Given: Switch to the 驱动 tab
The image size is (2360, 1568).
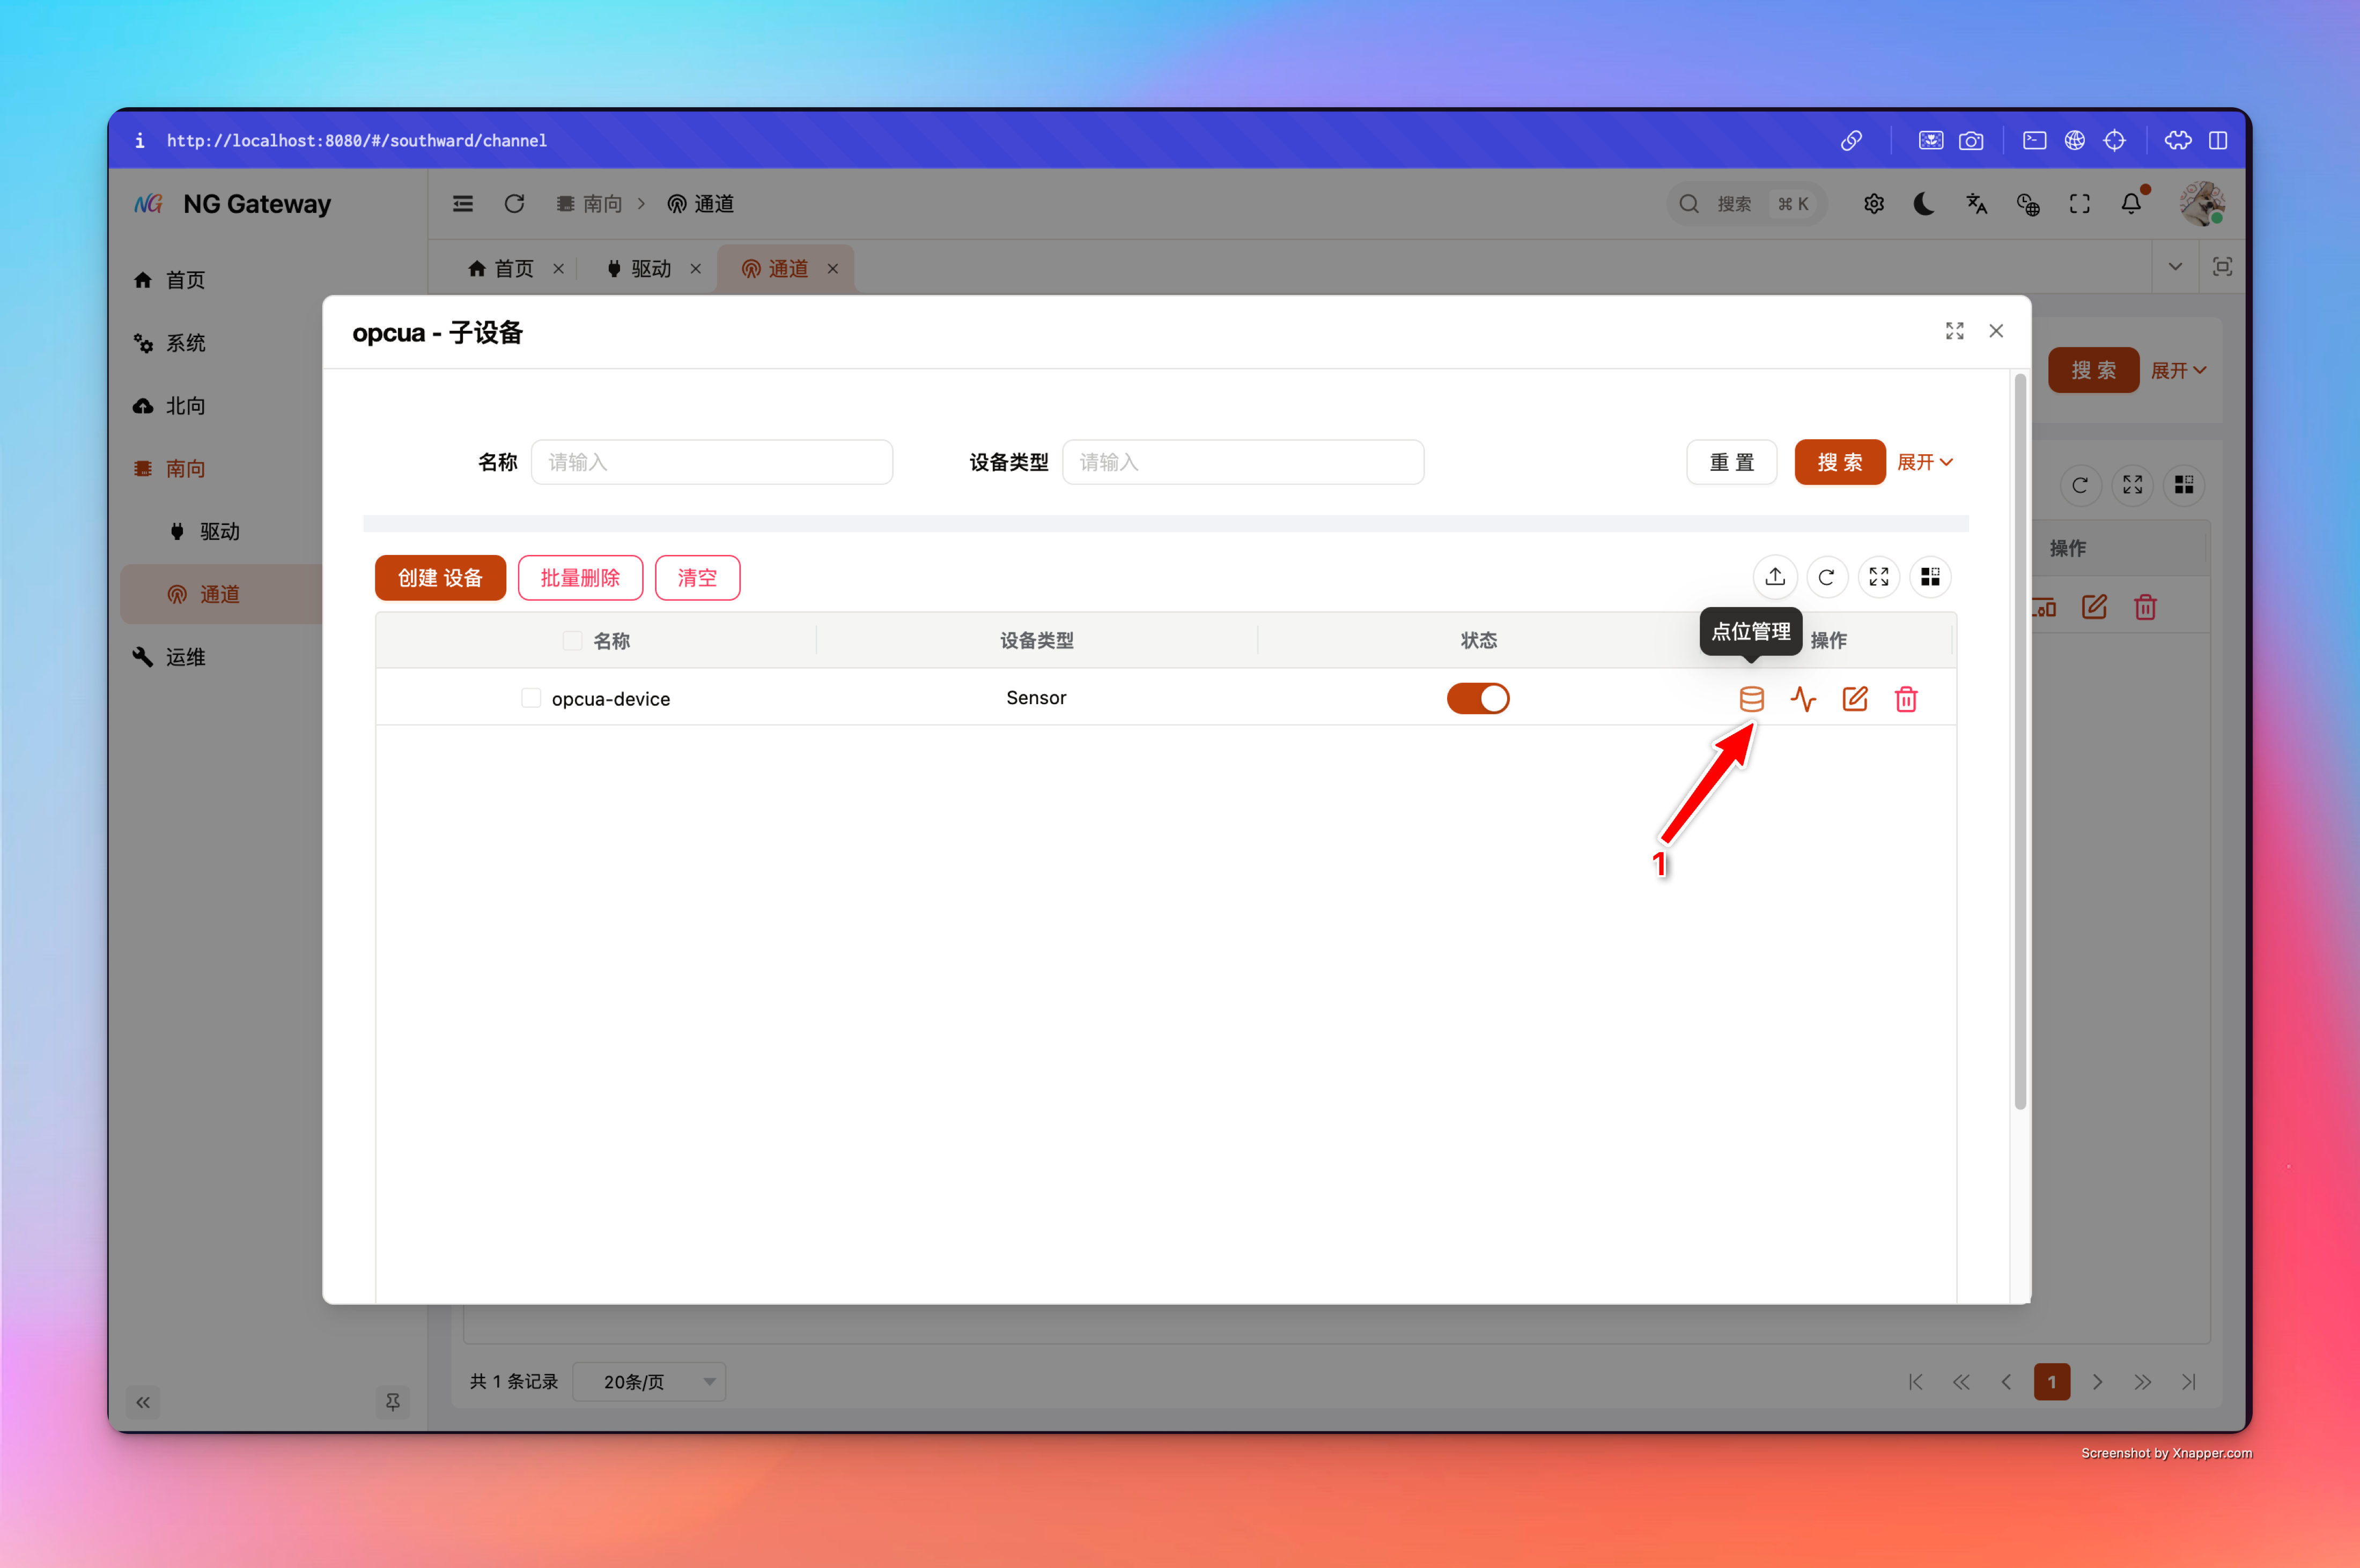Looking at the screenshot, I should coord(651,268).
